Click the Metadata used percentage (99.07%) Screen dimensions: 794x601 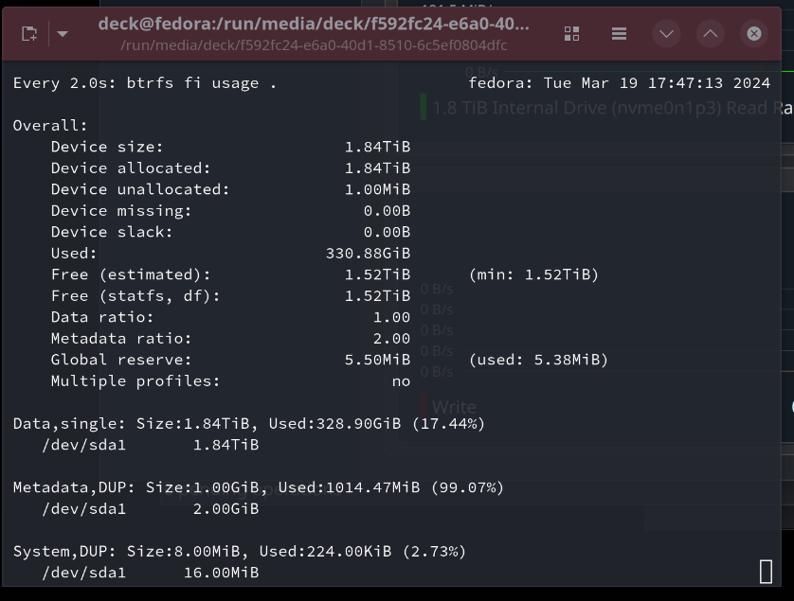click(467, 487)
